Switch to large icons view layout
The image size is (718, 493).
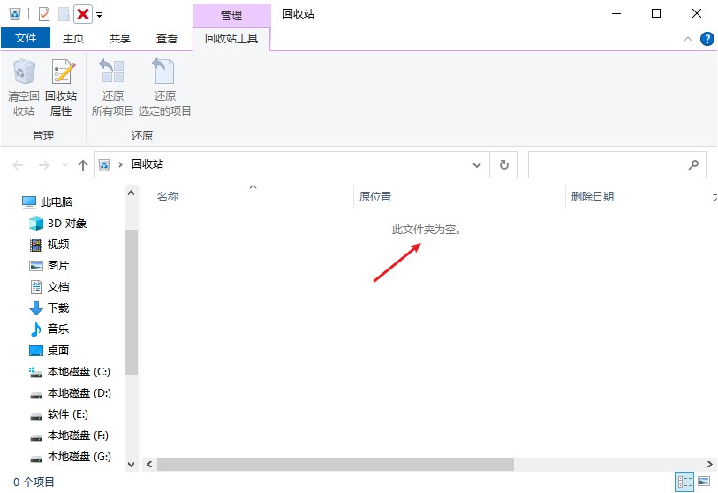(x=704, y=482)
